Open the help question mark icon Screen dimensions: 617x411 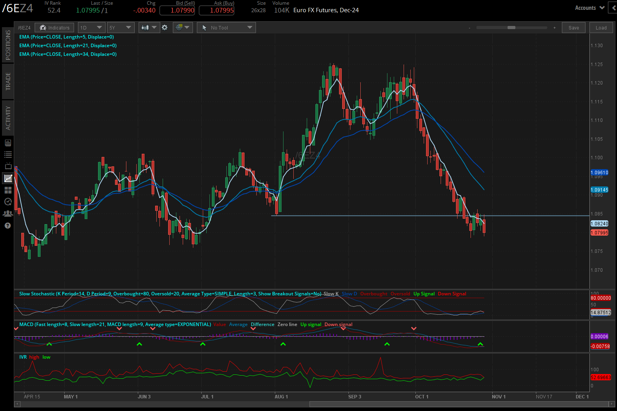click(8, 225)
